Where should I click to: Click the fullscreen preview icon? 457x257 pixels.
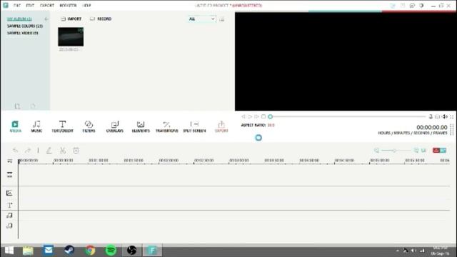coord(452,116)
